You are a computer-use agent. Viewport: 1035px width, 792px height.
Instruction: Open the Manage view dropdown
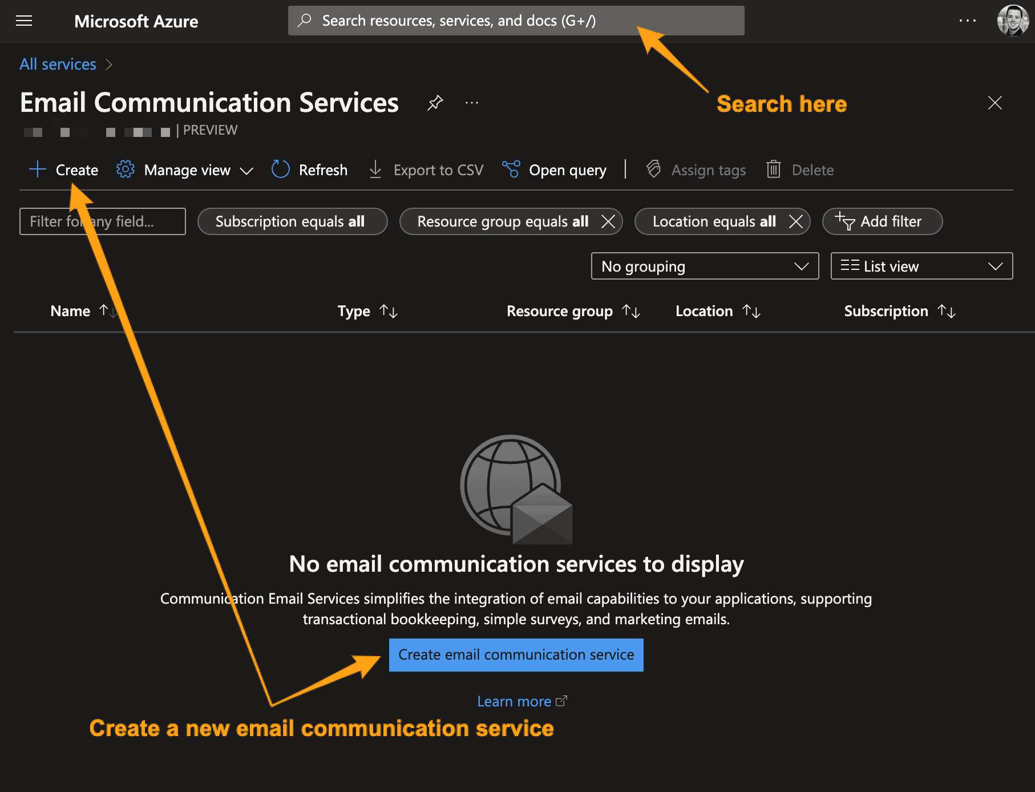(x=185, y=169)
